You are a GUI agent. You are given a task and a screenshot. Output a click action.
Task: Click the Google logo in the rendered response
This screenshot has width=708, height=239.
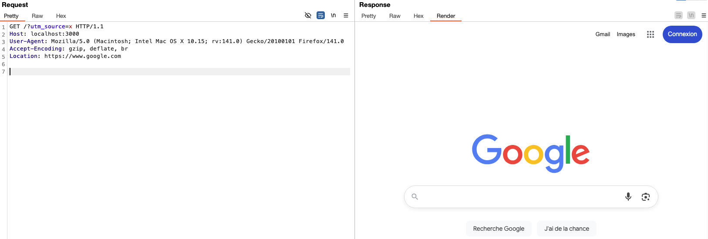click(x=531, y=153)
